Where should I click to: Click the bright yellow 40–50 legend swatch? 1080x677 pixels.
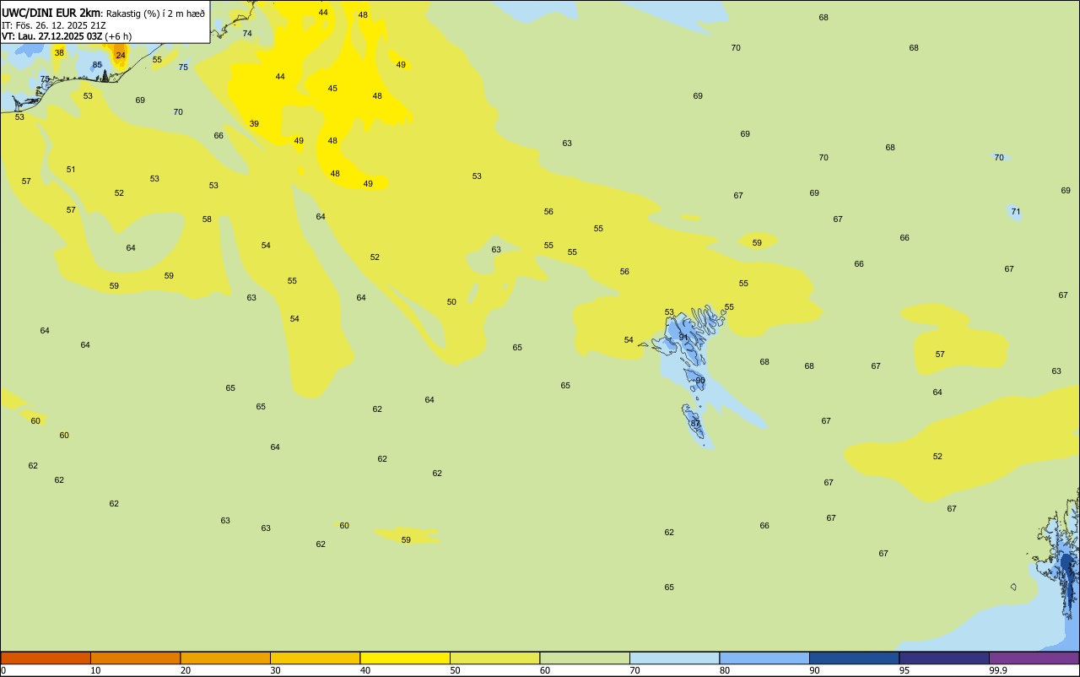(x=405, y=658)
